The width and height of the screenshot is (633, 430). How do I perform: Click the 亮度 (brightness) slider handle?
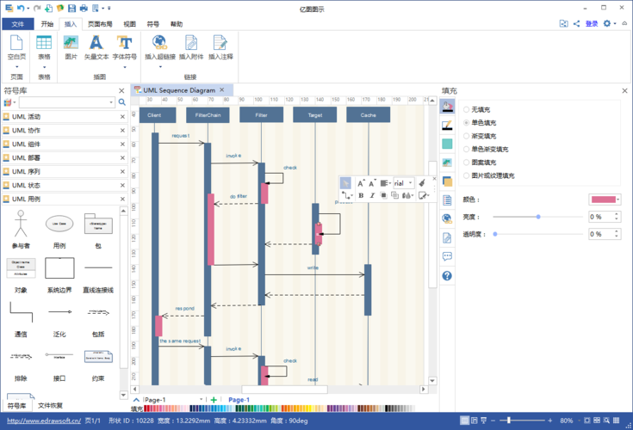[538, 217]
